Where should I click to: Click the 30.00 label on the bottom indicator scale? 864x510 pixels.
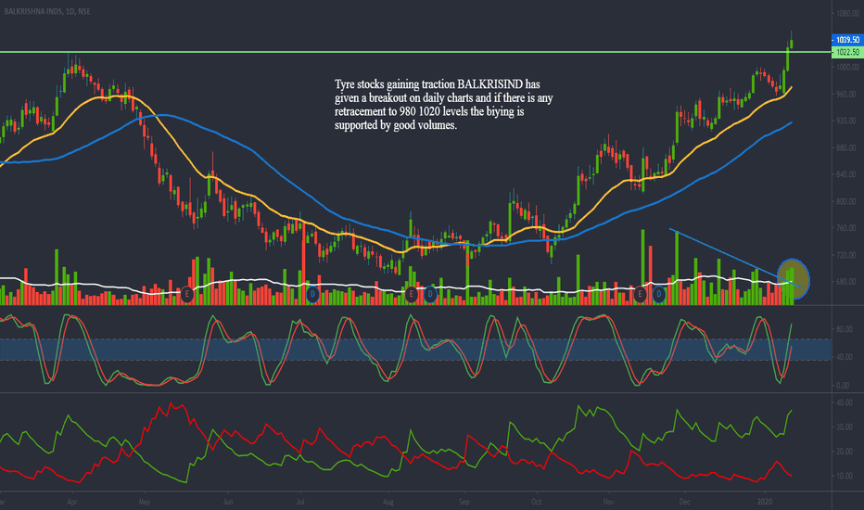click(x=845, y=427)
